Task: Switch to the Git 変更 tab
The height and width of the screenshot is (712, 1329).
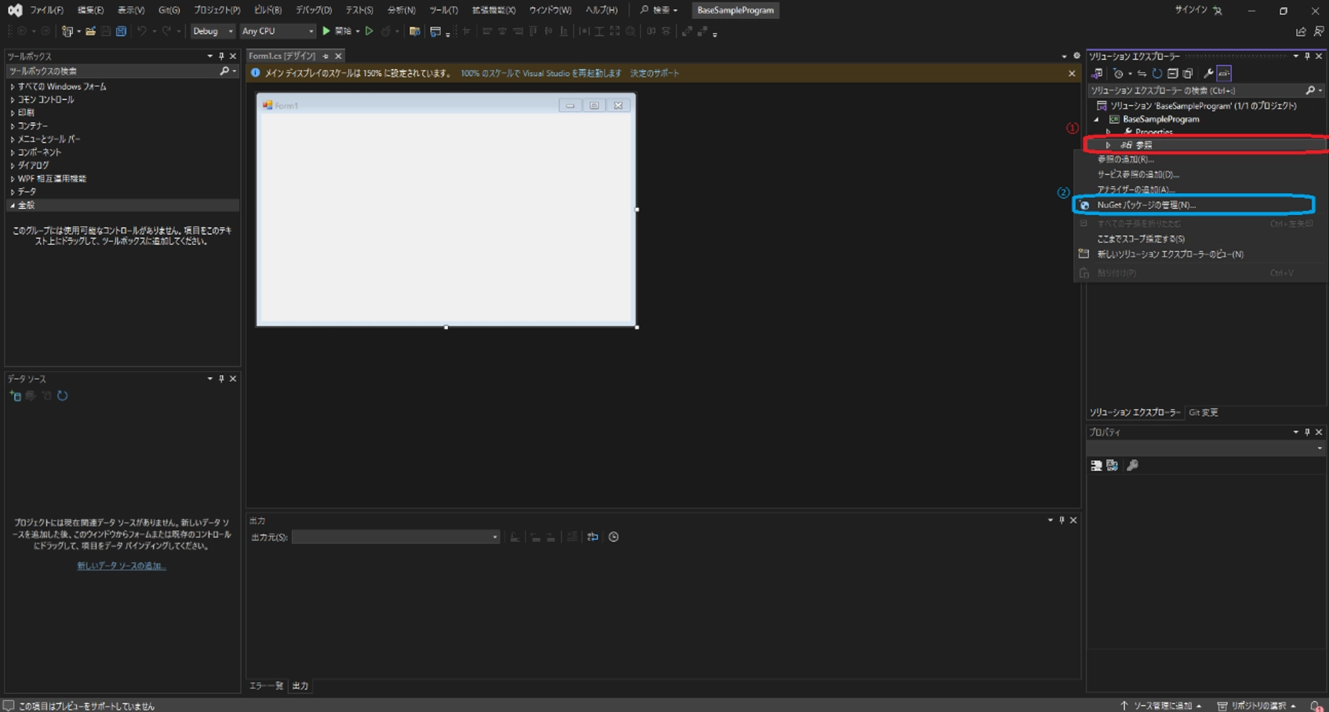Action: [1203, 413]
